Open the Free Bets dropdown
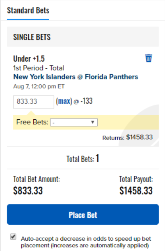Image resolution: width=165 pixels, height=251 pixels. (x=74, y=122)
